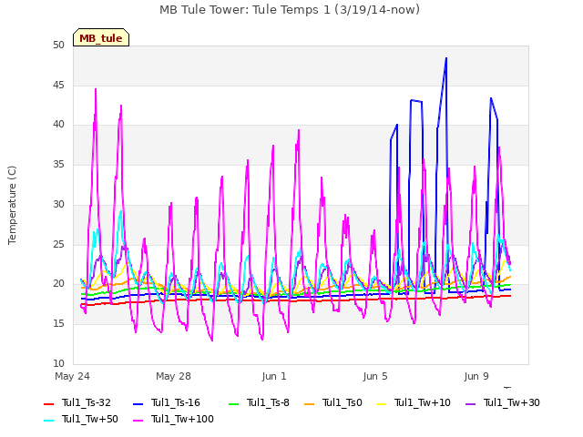Image resolution: width=583 pixels, height=437 pixels.
Task: Click the MB_tule label box
Action: click(101, 37)
